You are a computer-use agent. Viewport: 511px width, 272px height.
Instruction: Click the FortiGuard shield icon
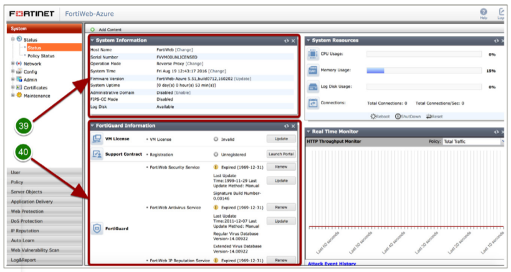click(x=97, y=228)
